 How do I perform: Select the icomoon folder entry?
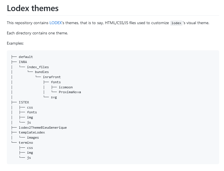pyautogui.click(x=66, y=87)
